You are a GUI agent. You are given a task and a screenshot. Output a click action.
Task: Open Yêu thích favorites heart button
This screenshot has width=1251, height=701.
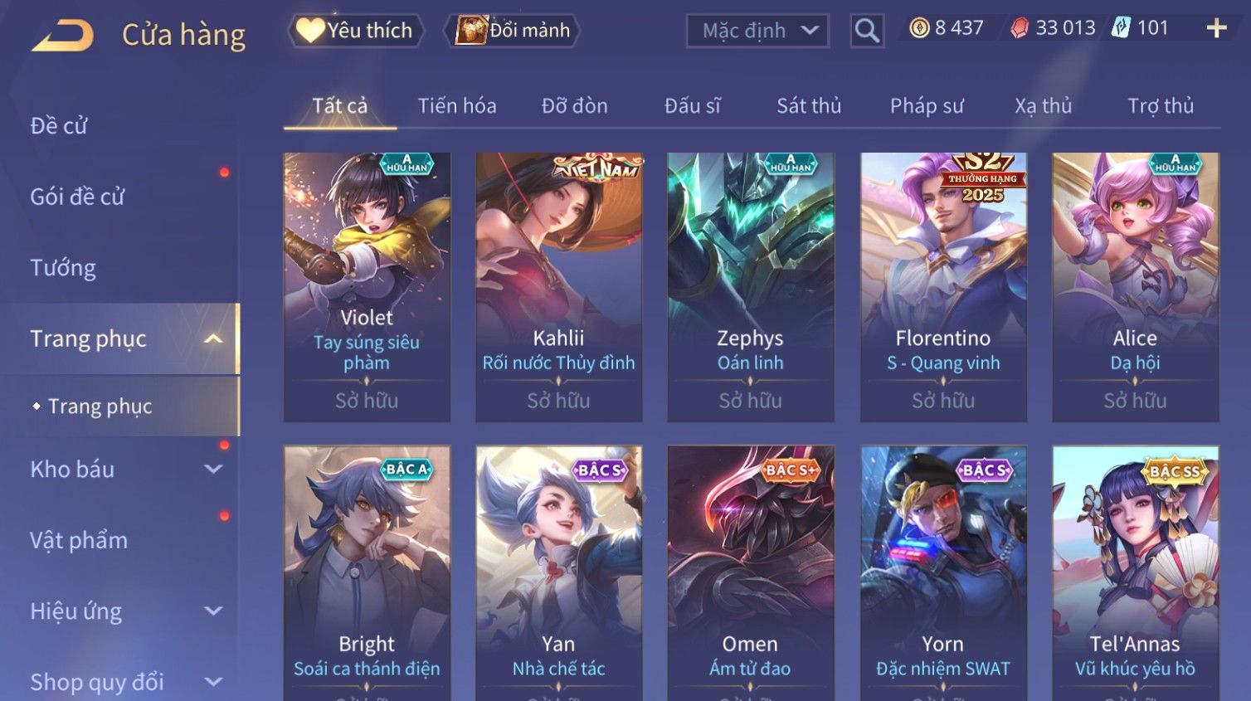tap(356, 31)
